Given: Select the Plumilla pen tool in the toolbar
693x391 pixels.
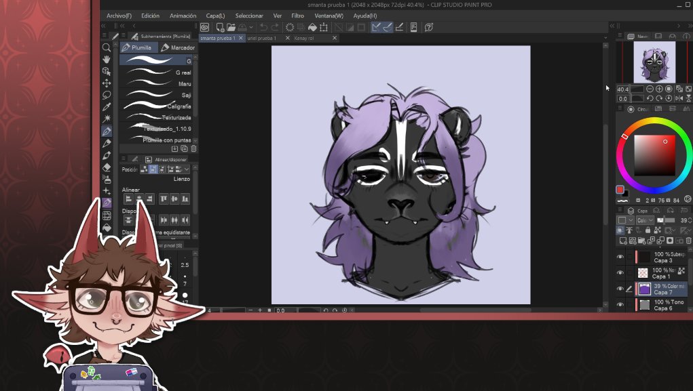Looking at the screenshot, I should (x=107, y=130).
